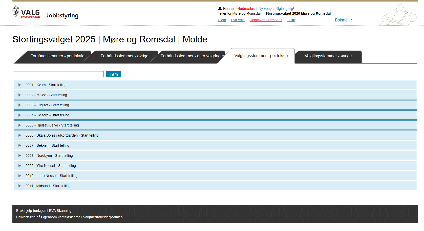
Task: Click Deaktiver nødmodus link
Action: (x=266, y=20)
